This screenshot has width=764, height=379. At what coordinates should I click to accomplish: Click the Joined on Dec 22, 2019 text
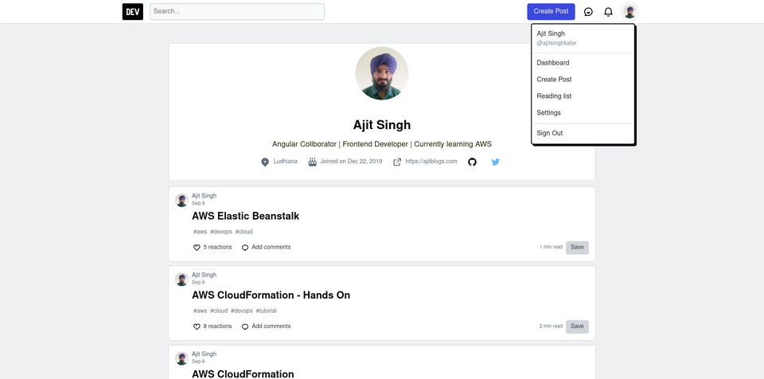pos(351,162)
